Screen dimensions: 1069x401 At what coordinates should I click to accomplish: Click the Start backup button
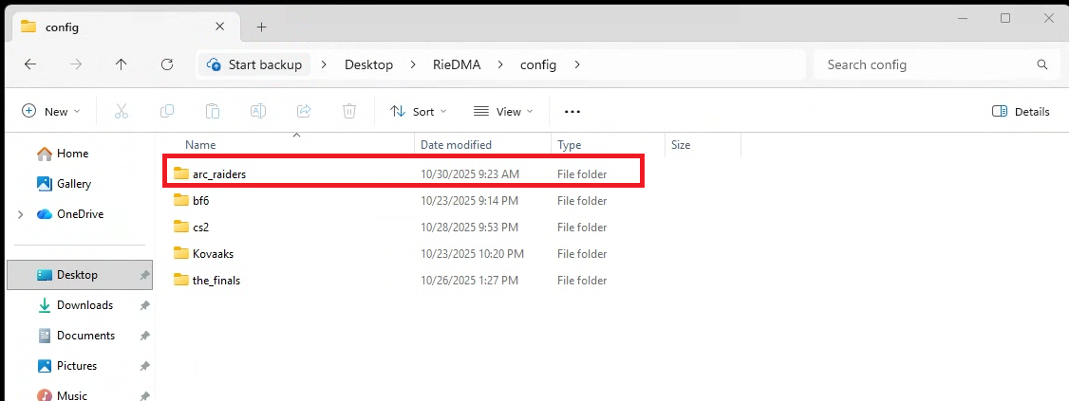click(x=254, y=64)
